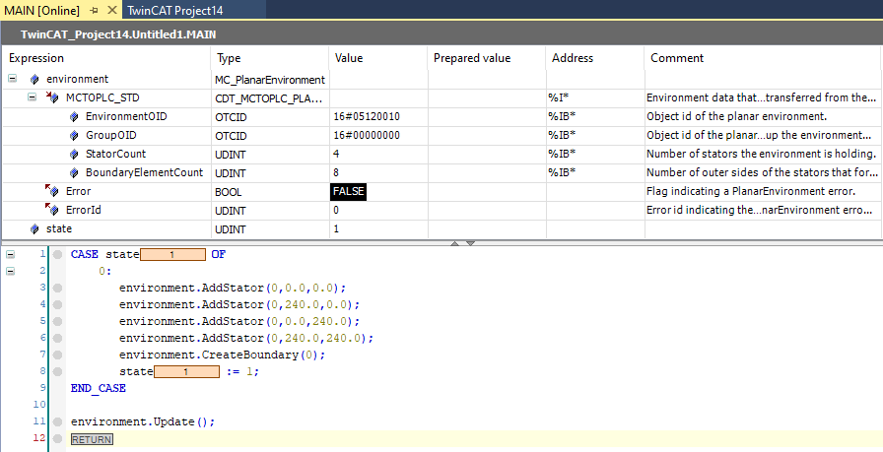Screen dimensions: 883x452
Task: Click the inline state value on line 8
Action: [186, 371]
